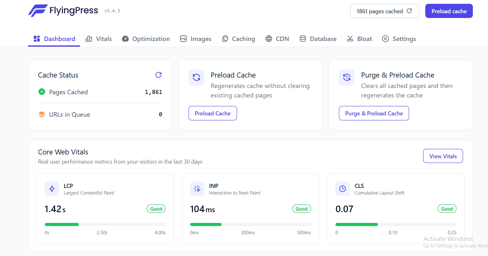Click the Good badge on LCP card
Viewport: 488px width, 256px height.
[x=156, y=209]
